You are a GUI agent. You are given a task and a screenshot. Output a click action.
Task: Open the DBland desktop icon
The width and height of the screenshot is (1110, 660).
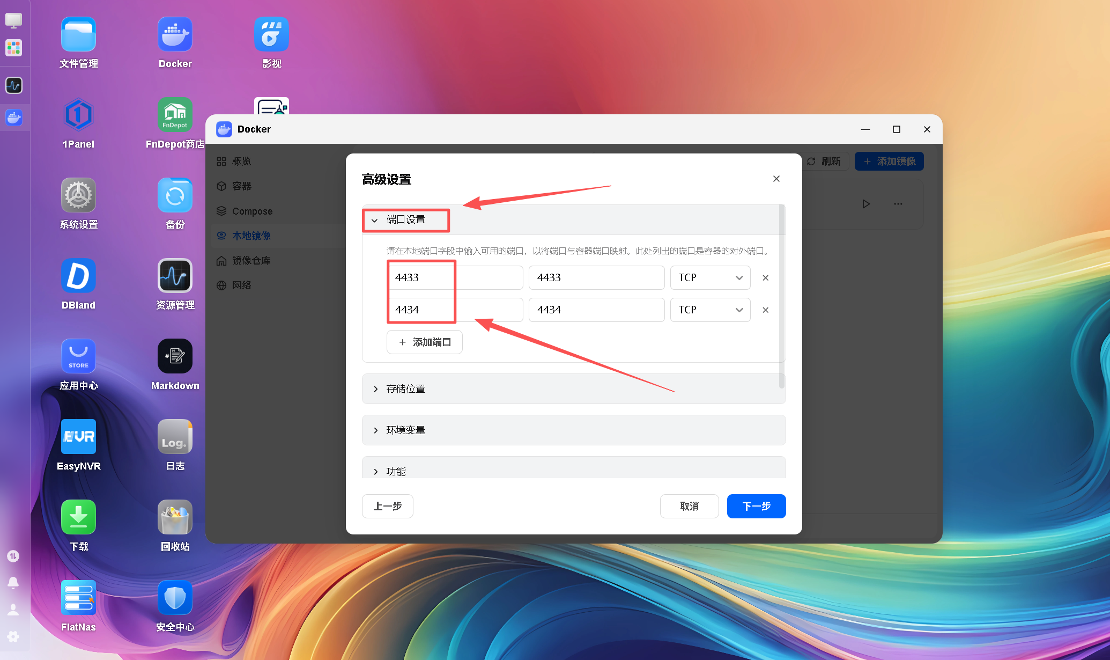tap(78, 276)
